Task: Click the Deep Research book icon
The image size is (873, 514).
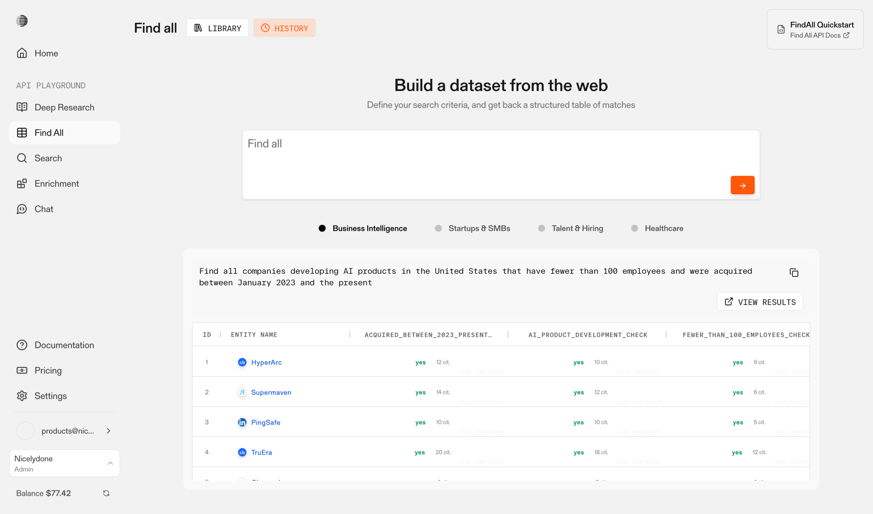Action: 22,107
